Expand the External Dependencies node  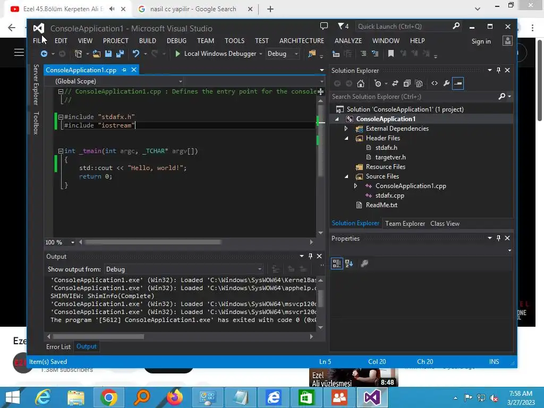[x=346, y=129]
